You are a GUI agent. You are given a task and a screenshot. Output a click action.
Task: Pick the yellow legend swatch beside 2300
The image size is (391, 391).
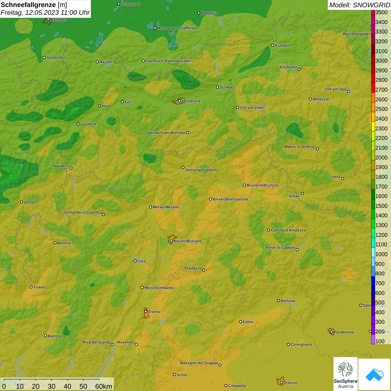373,127
